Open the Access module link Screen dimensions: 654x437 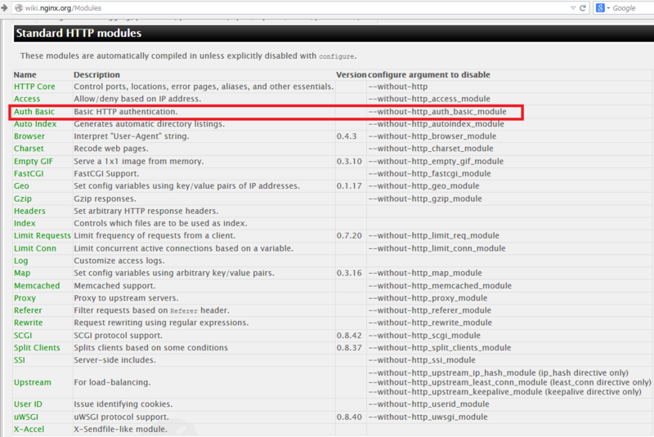coord(27,99)
